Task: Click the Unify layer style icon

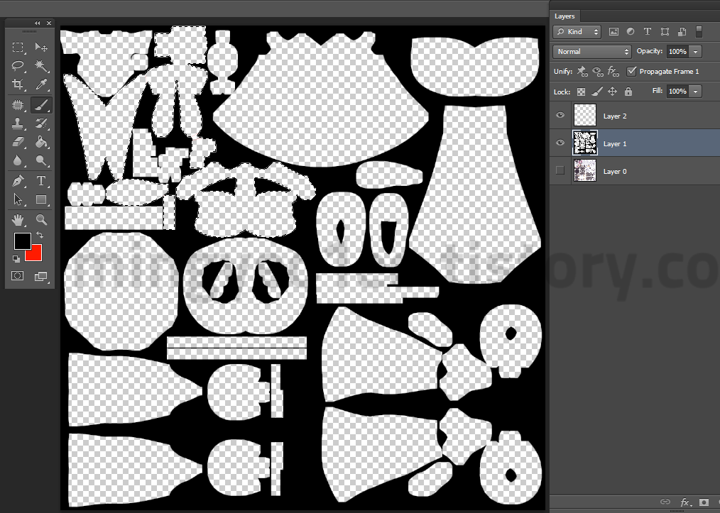Action: 613,71
